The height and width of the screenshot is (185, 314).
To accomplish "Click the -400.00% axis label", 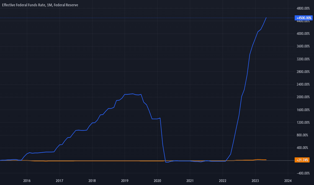I will point(303,173).
